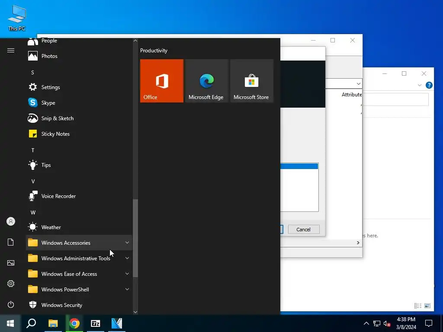Expand Windows Administrative Tools folder

click(x=79, y=258)
